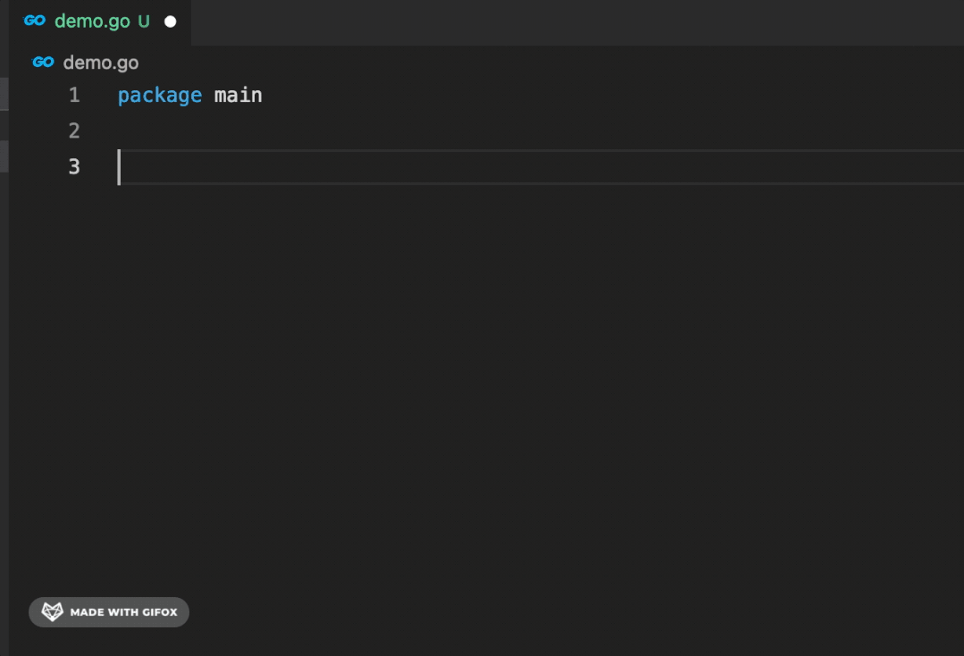Click line number 1 in the gutter
Image resolution: width=964 pixels, height=656 pixels.
pyautogui.click(x=74, y=95)
